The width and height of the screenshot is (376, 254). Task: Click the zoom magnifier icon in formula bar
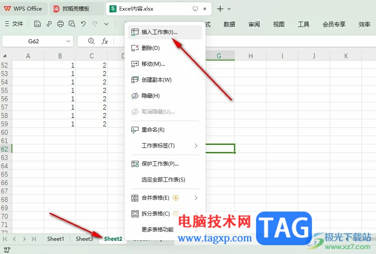91,41
